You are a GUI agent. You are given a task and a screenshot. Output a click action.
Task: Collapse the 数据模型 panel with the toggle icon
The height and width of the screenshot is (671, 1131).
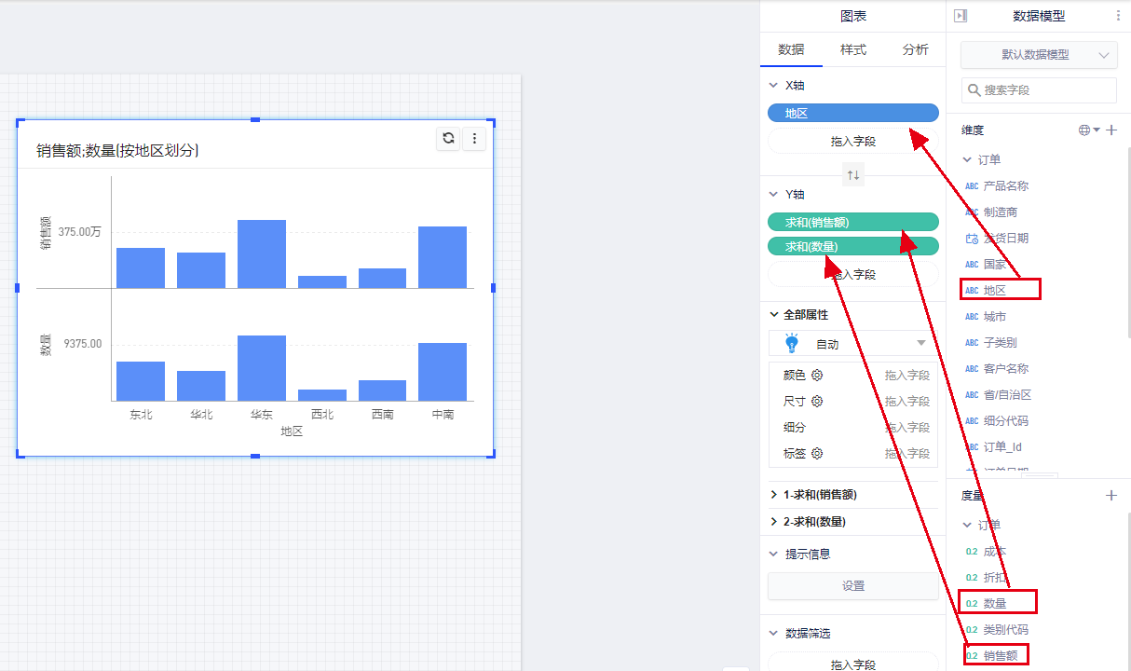click(961, 16)
